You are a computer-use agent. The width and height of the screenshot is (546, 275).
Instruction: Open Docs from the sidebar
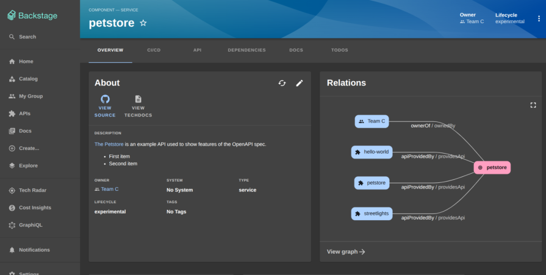click(x=40, y=131)
